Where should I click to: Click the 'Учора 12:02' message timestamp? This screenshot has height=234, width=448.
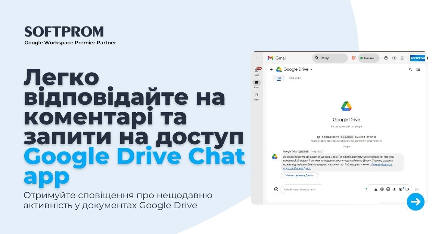coord(317,152)
